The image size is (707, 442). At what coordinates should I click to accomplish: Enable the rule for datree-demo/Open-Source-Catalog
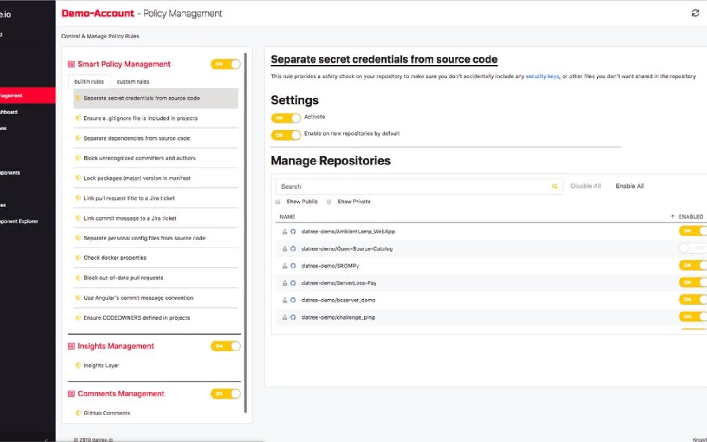[693, 248]
